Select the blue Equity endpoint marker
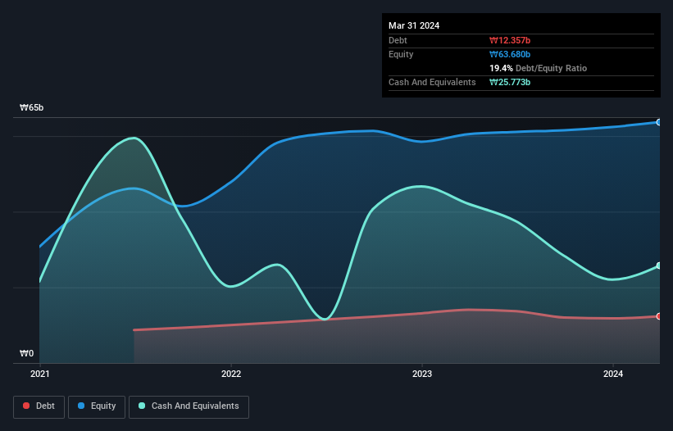Viewport: 673px width, 431px height. [x=659, y=122]
